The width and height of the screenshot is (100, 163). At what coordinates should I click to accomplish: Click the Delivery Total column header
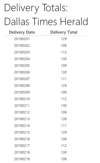[64, 32]
